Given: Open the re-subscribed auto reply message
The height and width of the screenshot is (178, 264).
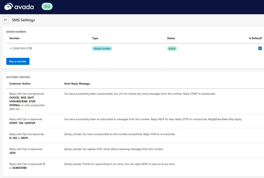Looking at the screenshot, I should coord(153,119).
